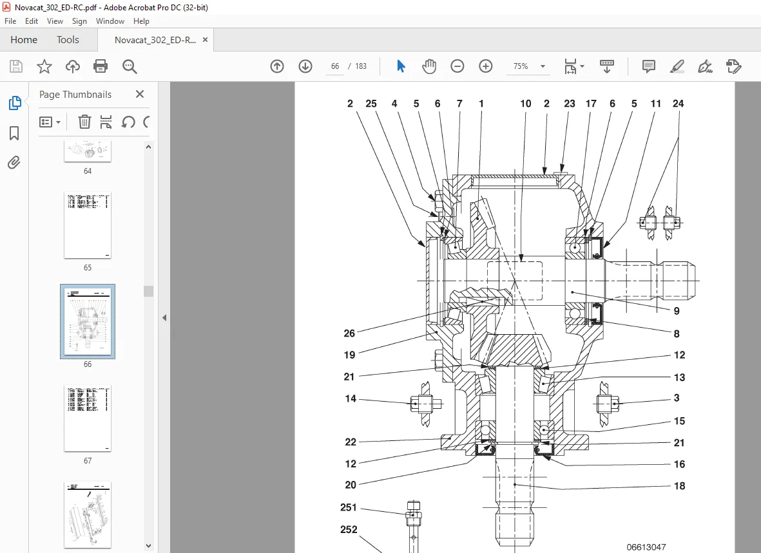Image resolution: width=761 pixels, height=553 pixels.
Task: Select the Hand pan tool
Action: pos(429,66)
